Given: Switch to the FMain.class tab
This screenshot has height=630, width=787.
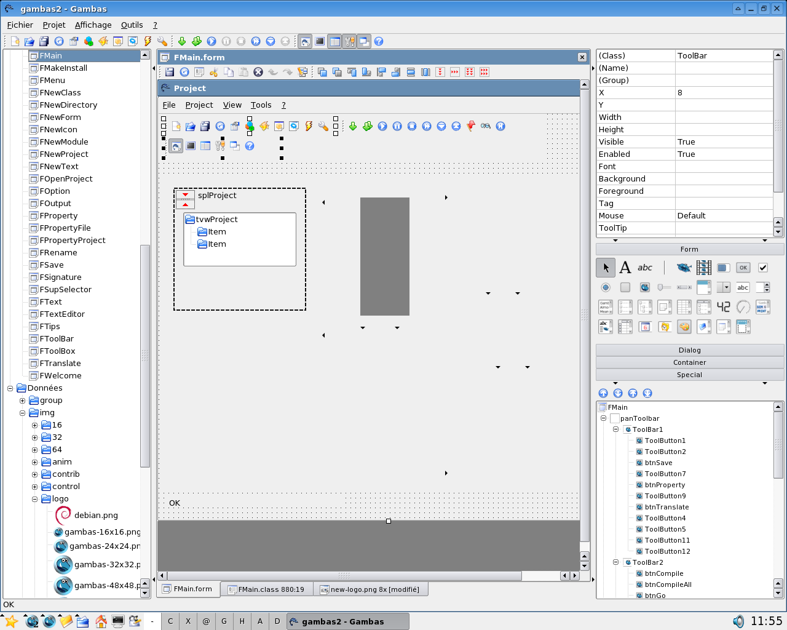Looking at the screenshot, I should pos(266,589).
